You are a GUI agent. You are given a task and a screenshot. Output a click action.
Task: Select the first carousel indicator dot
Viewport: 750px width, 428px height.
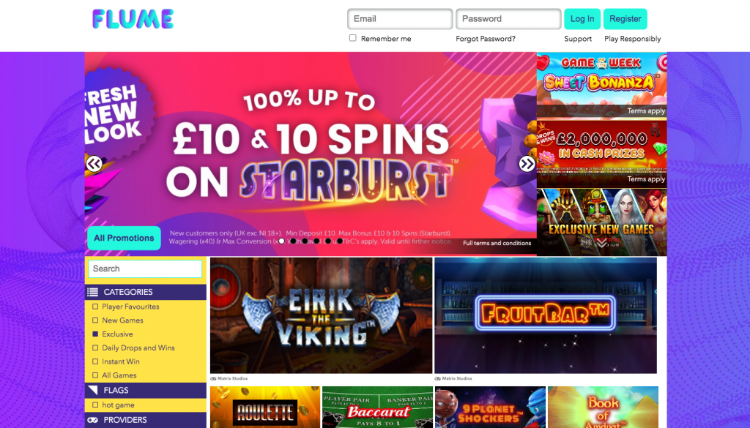click(x=282, y=241)
